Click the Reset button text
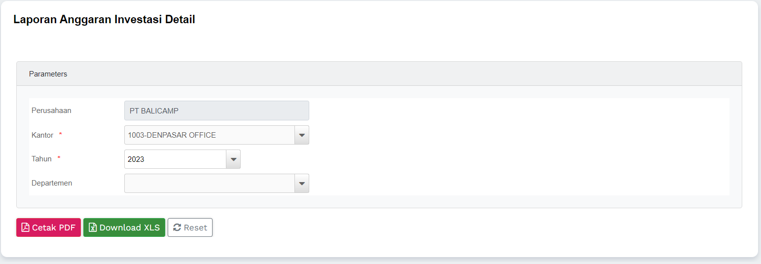 tap(195, 227)
